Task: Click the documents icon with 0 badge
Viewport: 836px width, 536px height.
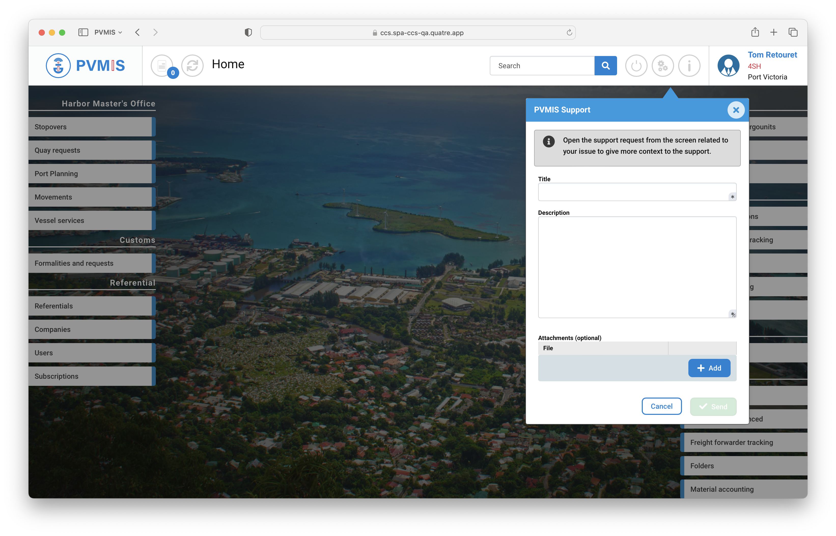Action: (x=162, y=65)
